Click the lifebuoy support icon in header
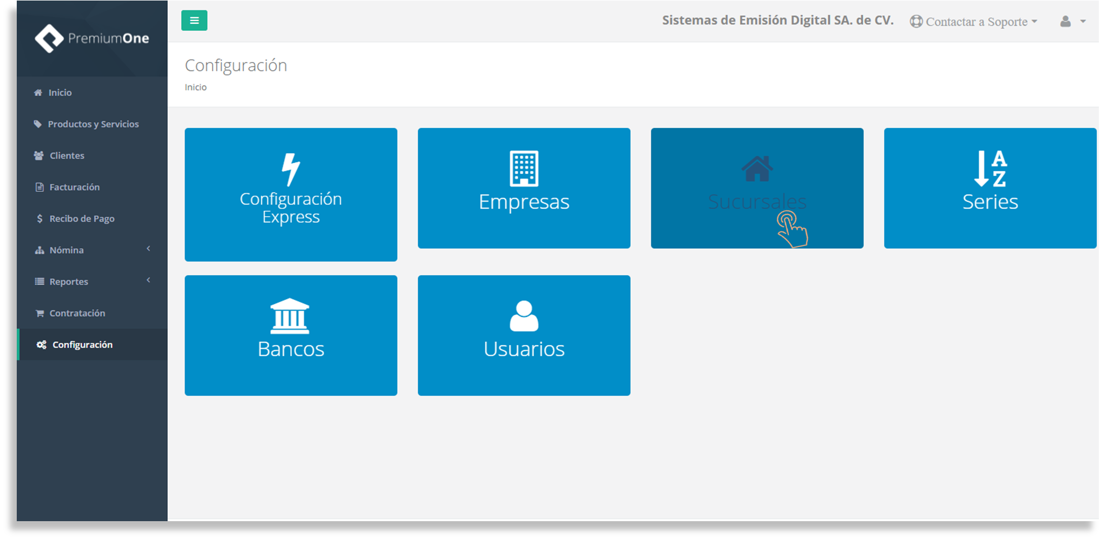This screenshot has height=539, width=1101. pyautogui.click(x=916, y=22)
